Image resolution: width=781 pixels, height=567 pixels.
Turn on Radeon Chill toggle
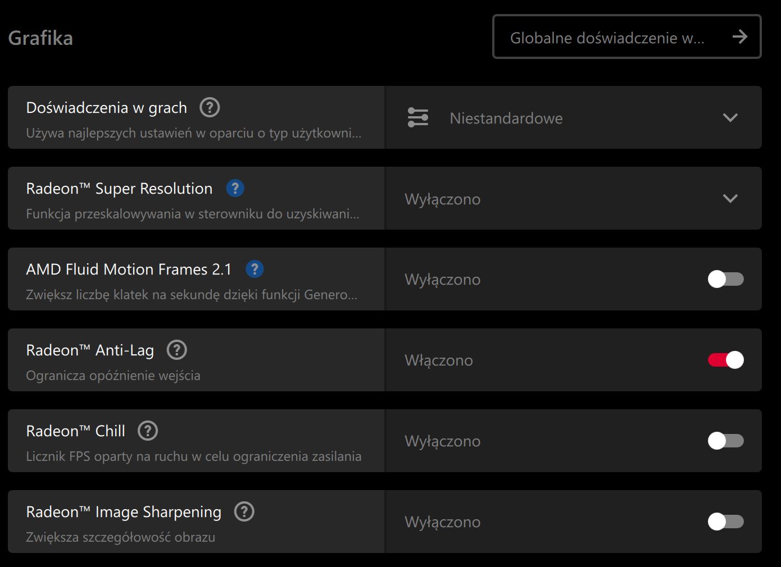tap(725, 441)
